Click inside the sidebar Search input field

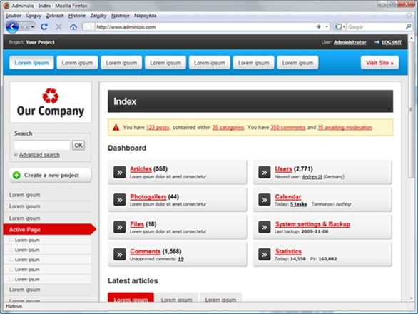pos(42,145)
